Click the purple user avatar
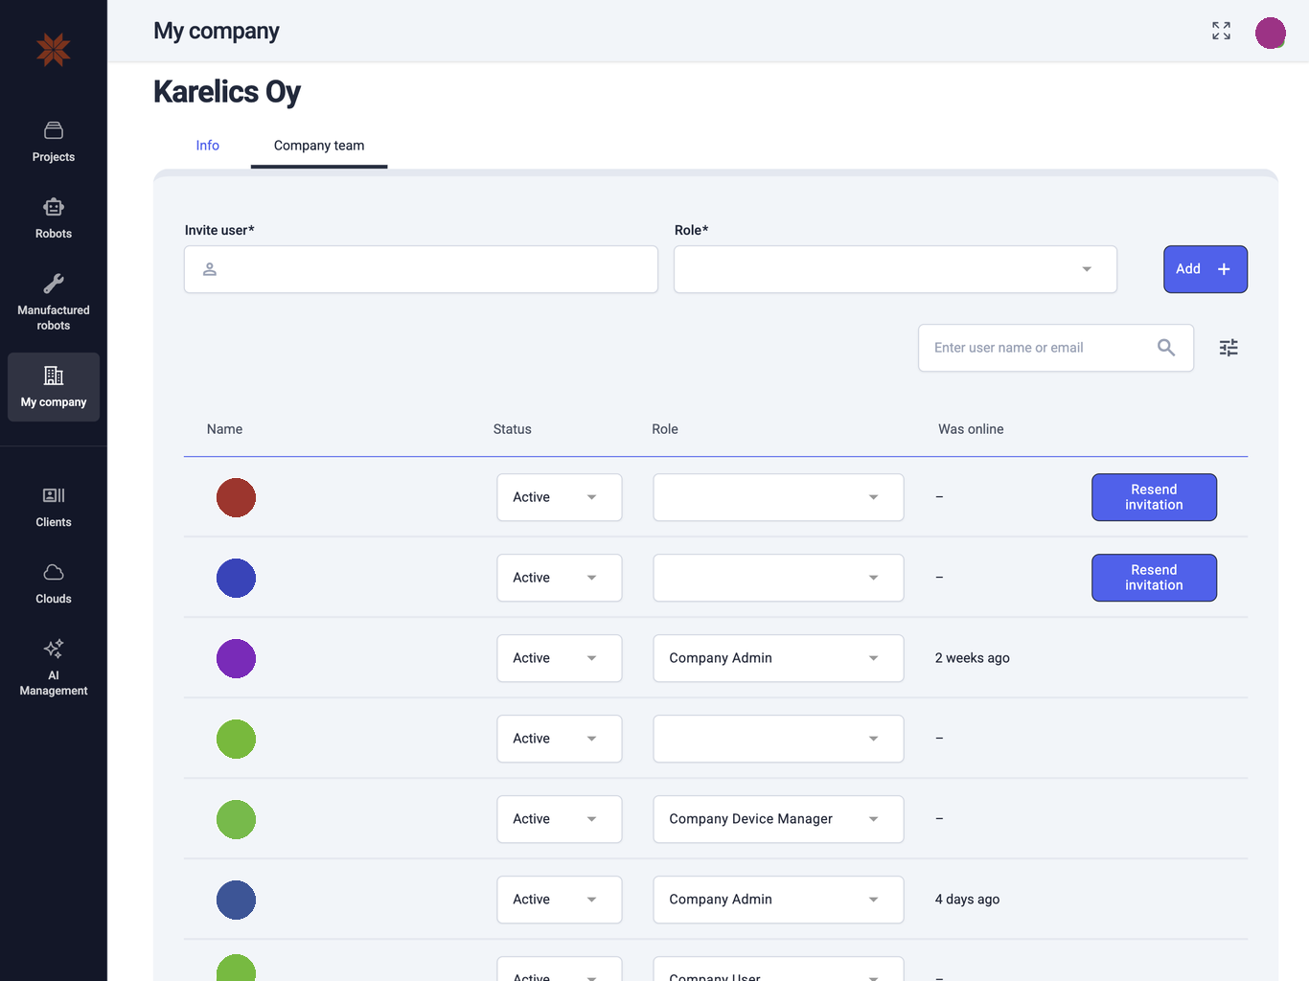The width and height of the screenshot is (1309, 981). (236, 658)
